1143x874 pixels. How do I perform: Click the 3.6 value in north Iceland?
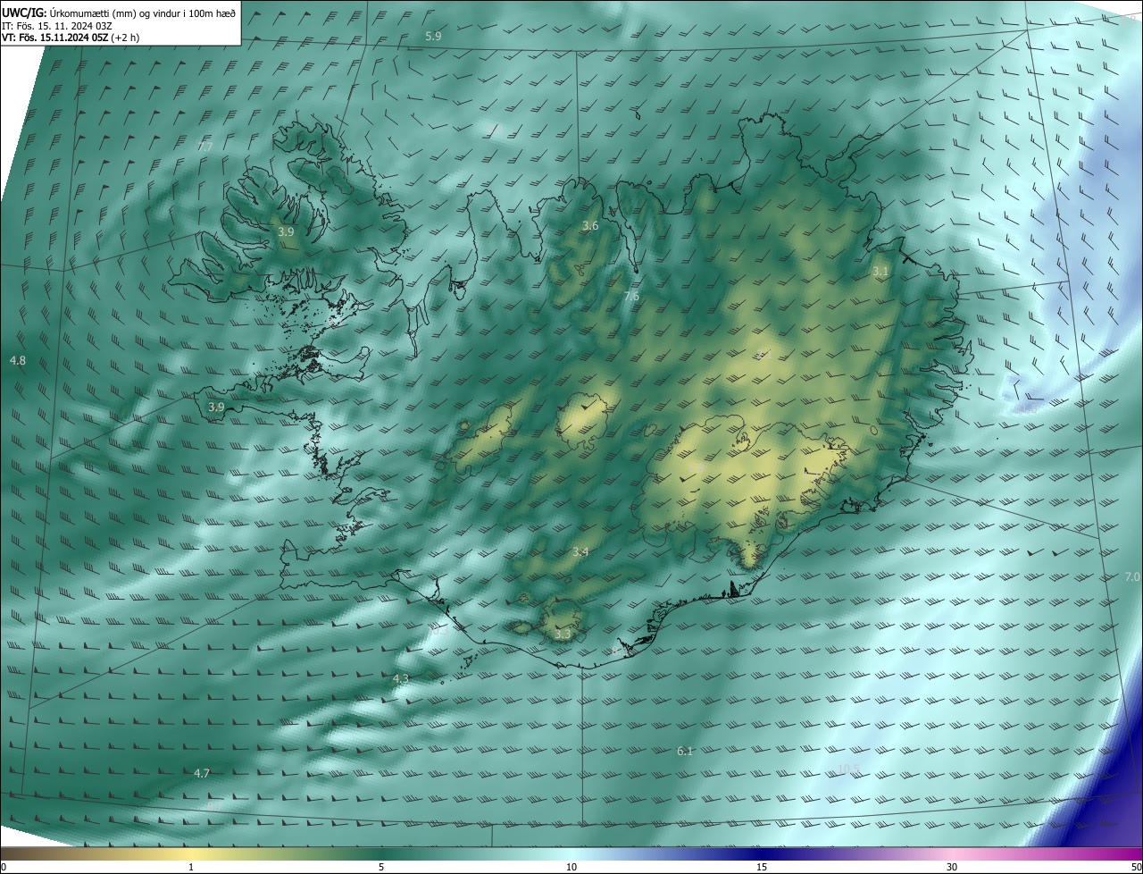[x=590, y=226]
